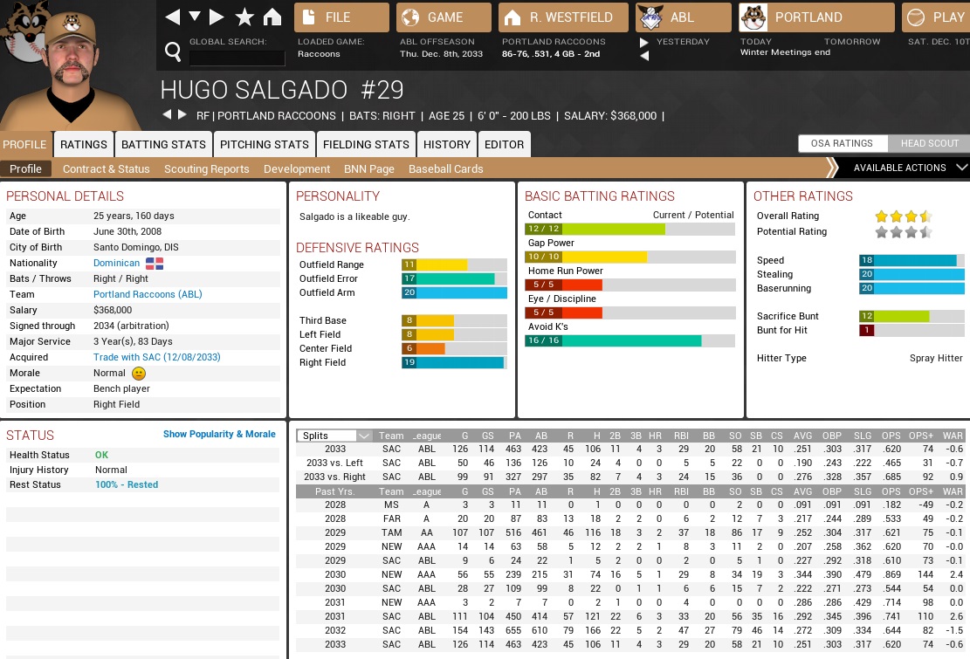This screenshot has height=659, width=970.
Task: Open the Batting Stats tab
Action: coord(163,145)
